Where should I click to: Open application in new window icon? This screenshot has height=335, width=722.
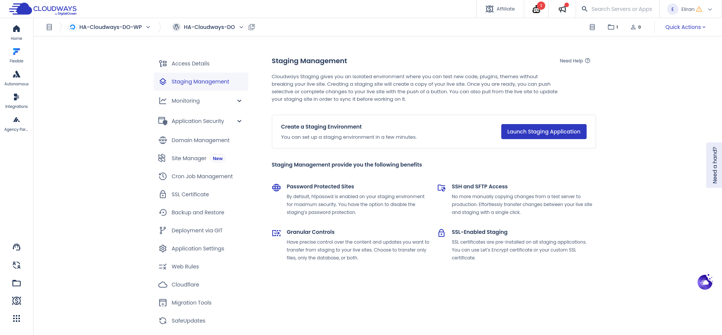(252, 27)
